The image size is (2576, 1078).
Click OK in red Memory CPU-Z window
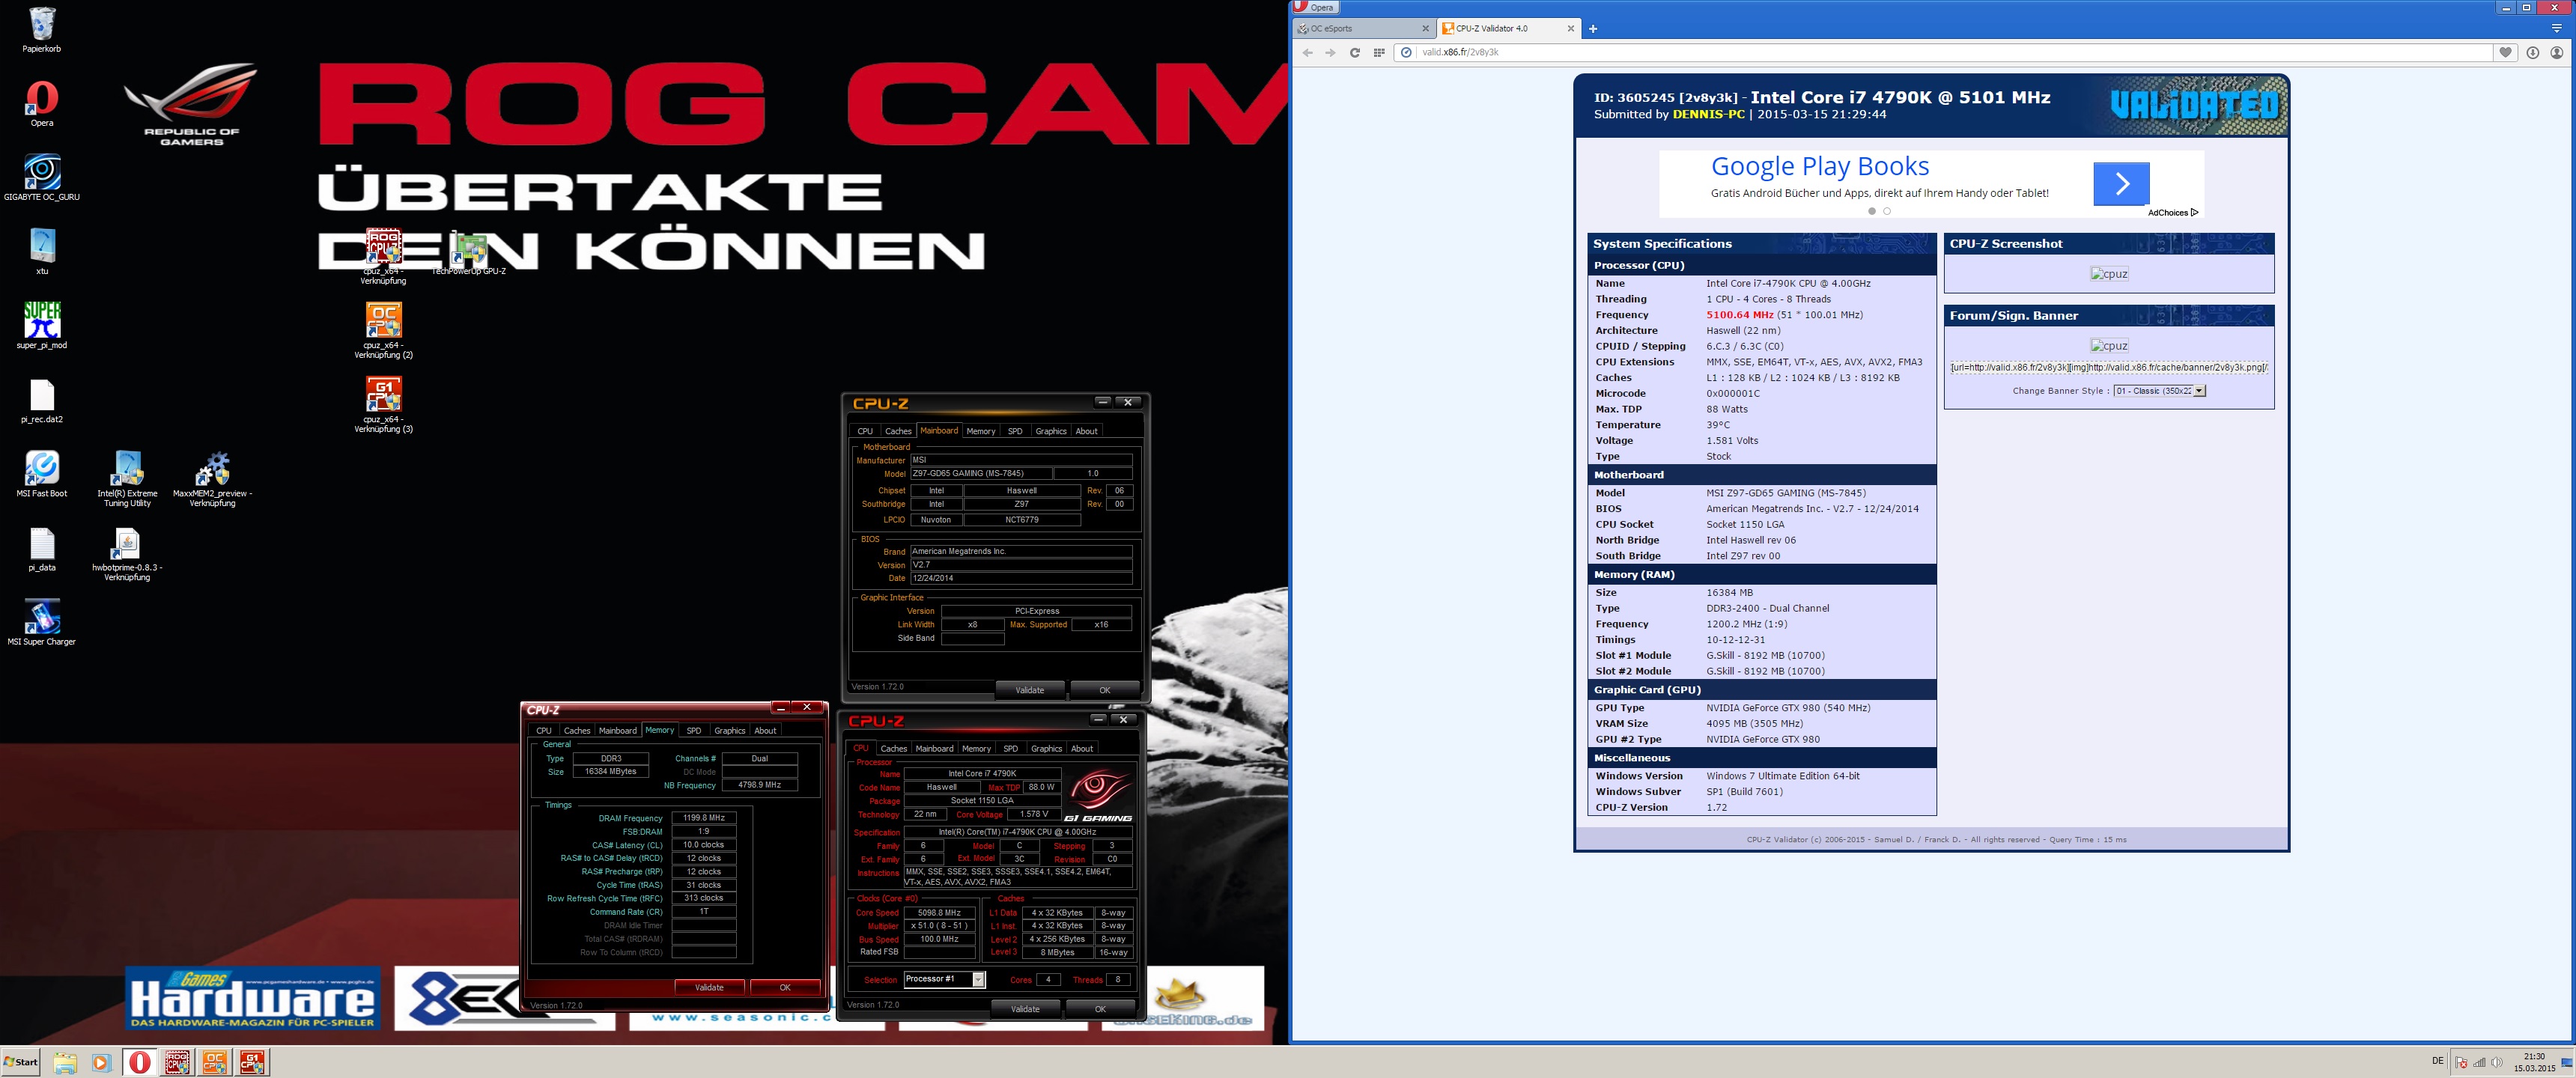pos(785,987)
